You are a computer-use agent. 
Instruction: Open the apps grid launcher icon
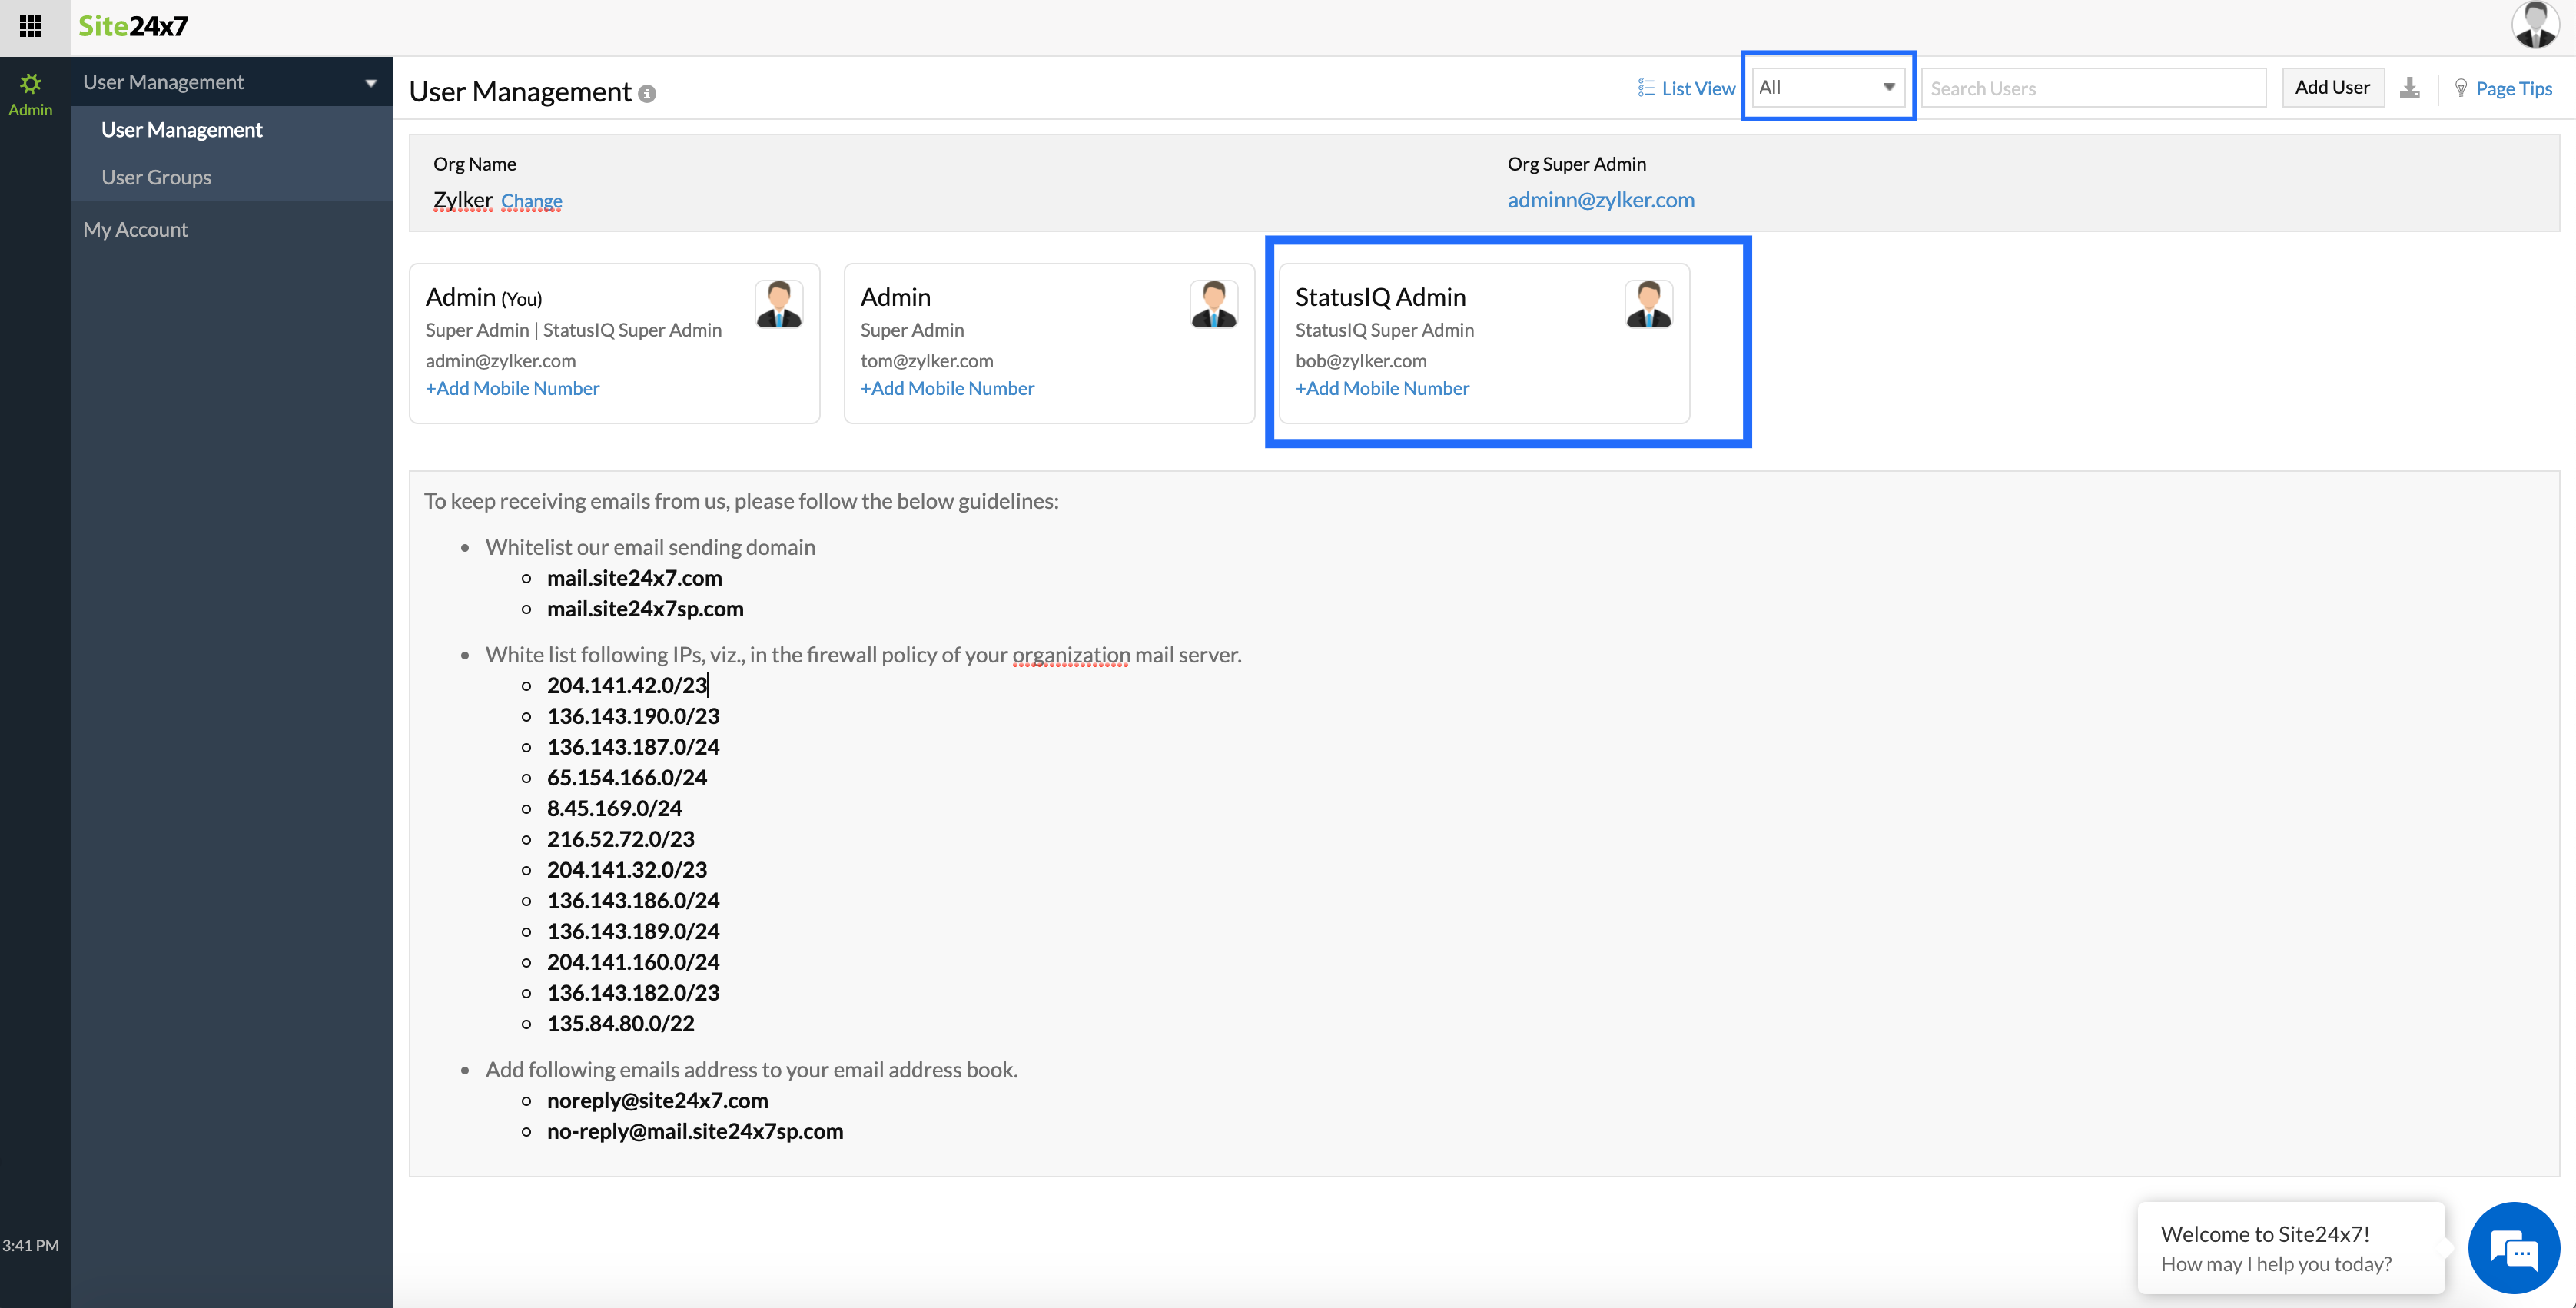(31, 26)
